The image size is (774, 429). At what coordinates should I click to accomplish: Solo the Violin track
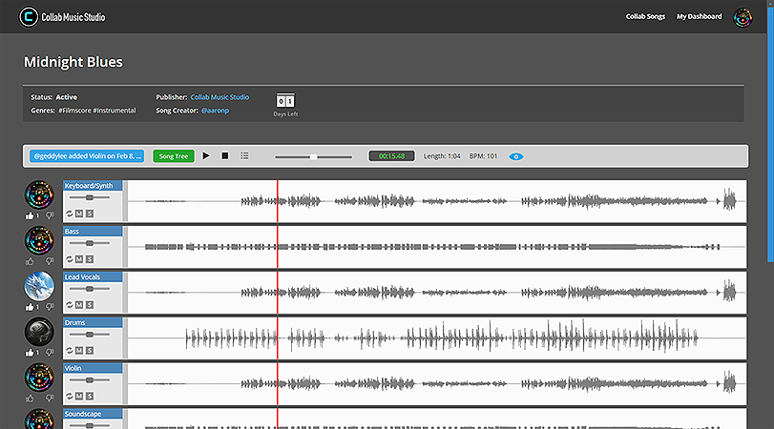(90, 396)
